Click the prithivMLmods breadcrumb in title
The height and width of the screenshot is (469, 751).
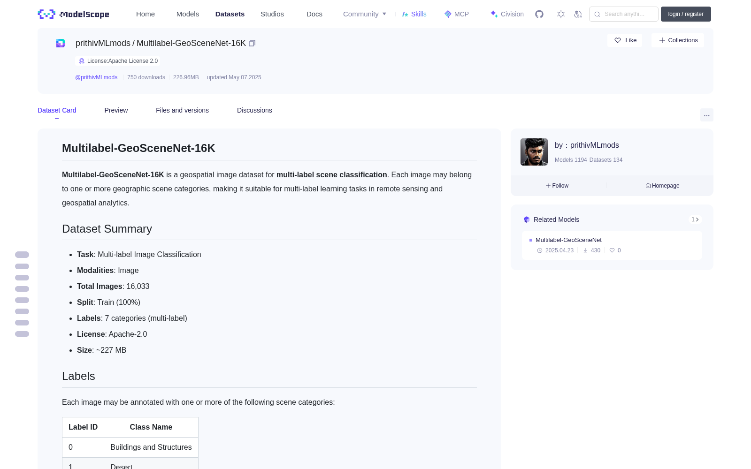point(103,43)
